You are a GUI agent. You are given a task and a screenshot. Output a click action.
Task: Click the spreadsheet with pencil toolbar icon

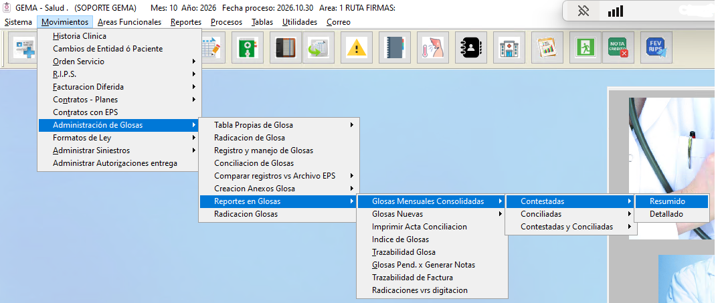pos(212,47)
